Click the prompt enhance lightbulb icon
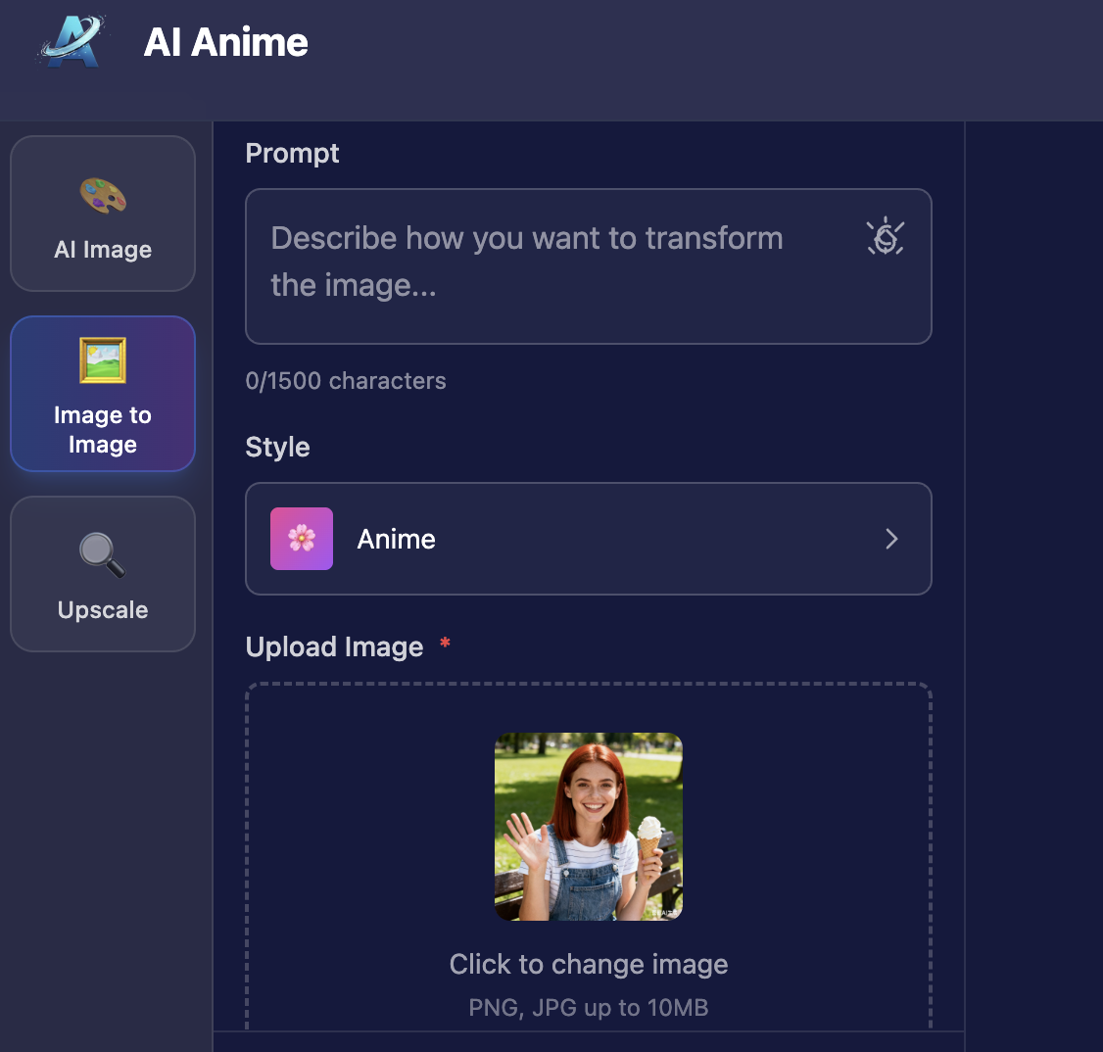This screenshot has width=1103, height=1052. pyautogui.click(x=885, y=237)
